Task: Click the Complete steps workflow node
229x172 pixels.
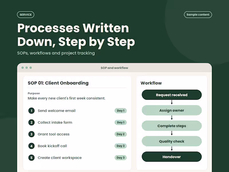Action: (x=171, y=126)
